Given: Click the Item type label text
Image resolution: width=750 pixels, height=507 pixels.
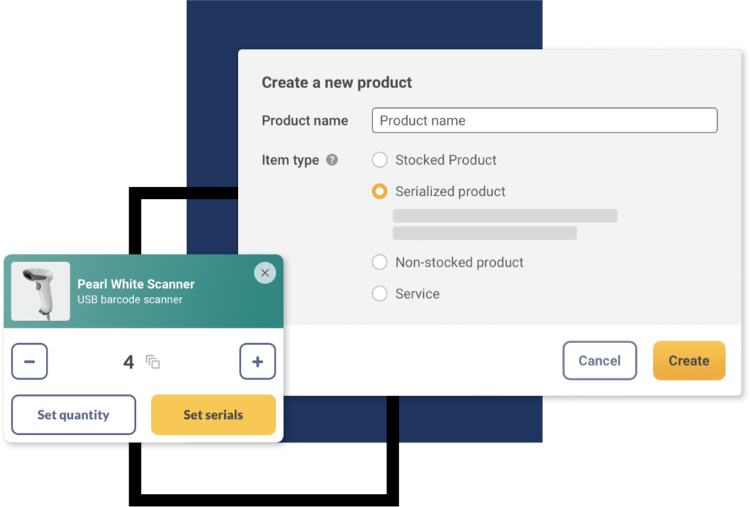Looking at the screenshot, I should click(x=290, y=160).
